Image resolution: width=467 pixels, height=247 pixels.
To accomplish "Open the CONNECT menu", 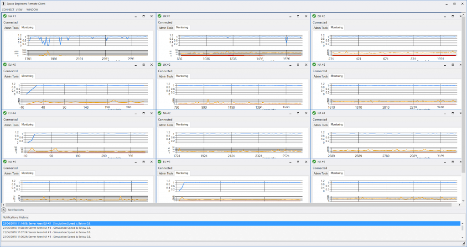I will point(8,10).
